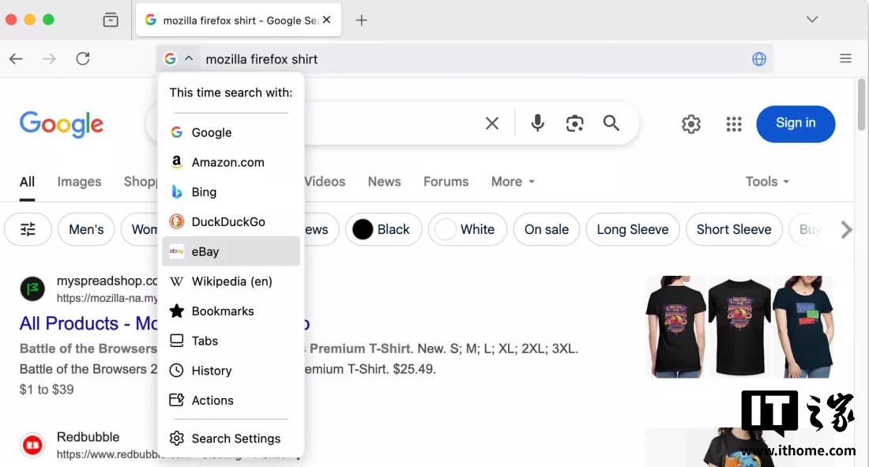
Task: Open a new tab
Action: click(361, 21)
